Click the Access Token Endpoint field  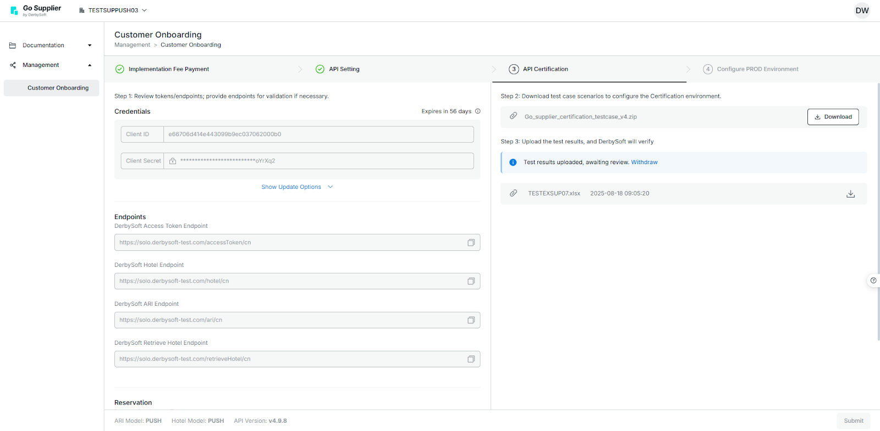pyautogui.click(x=297, y=243)
